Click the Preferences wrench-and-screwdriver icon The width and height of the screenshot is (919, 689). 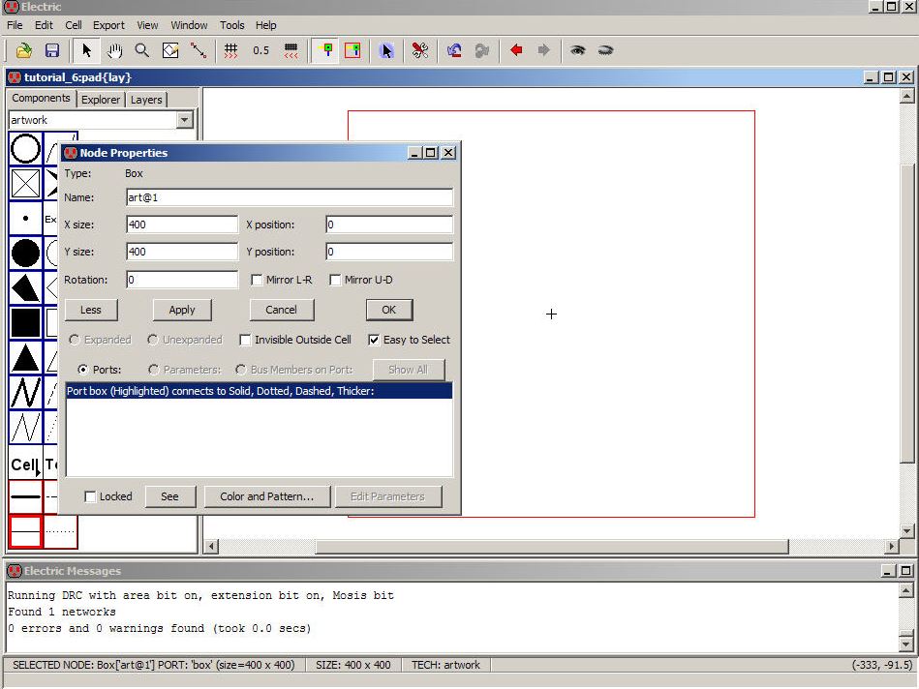tap(419, 50)
